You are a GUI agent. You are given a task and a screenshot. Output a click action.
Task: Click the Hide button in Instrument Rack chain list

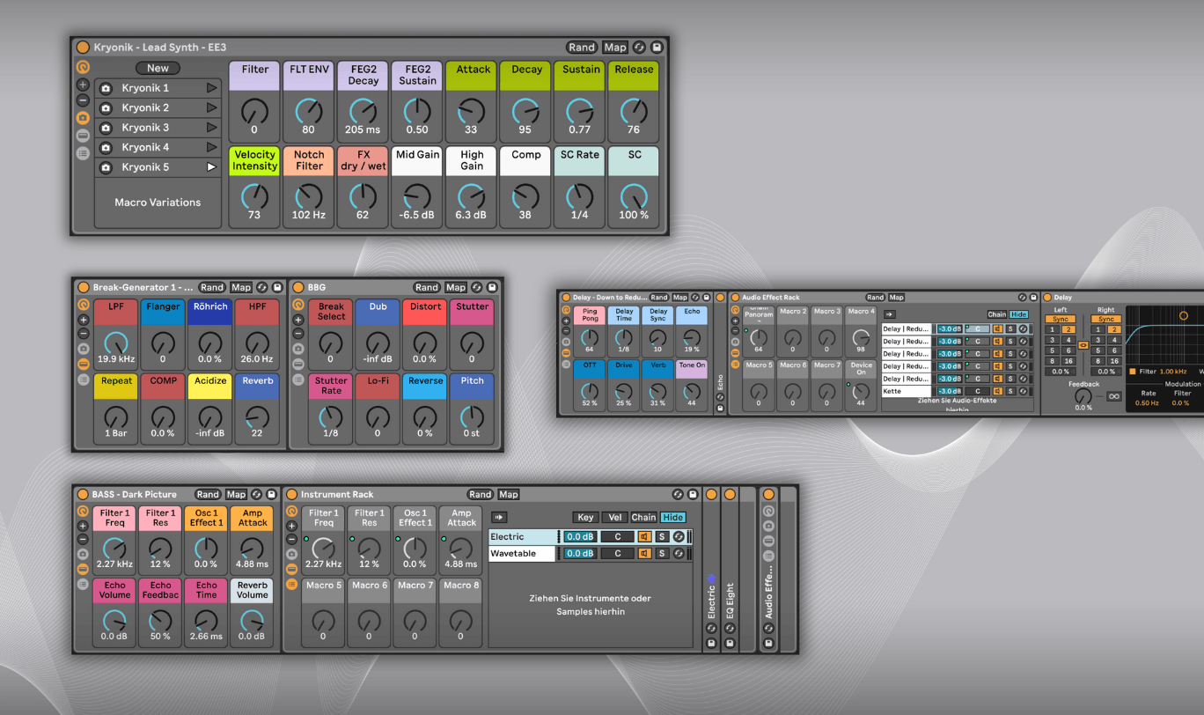click(x=673, y=518)
